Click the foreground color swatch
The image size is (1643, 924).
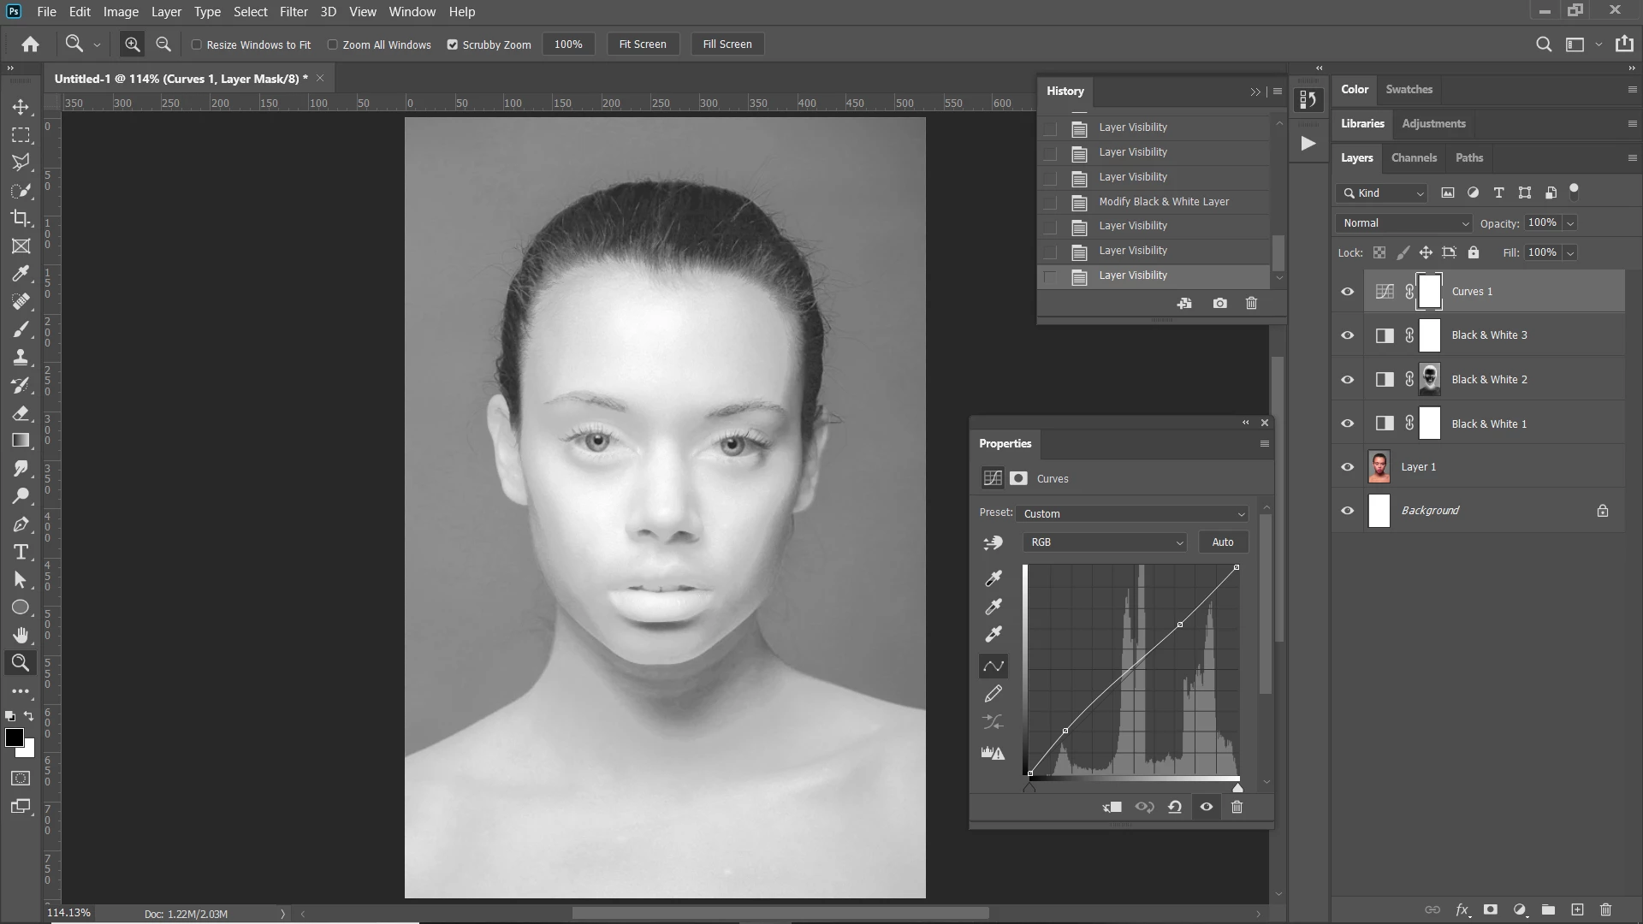pyautogui.click(x=13, y=737)
